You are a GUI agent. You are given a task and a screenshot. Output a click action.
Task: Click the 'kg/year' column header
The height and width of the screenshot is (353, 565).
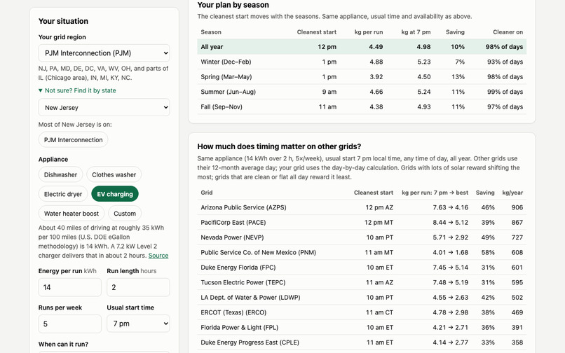click(x=512, y=193)
